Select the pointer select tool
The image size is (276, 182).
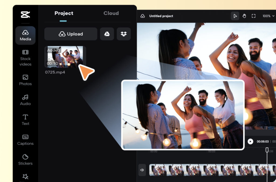[x=235, y=16]
